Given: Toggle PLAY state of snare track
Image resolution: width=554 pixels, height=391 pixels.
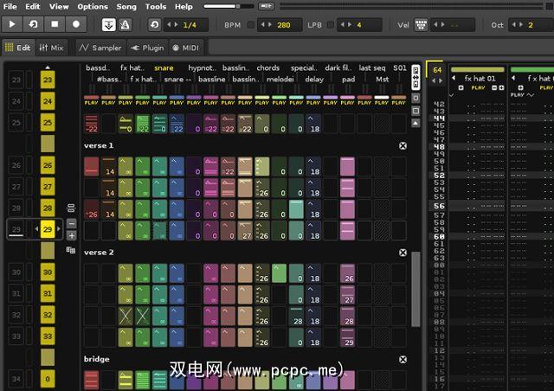Looking at the screenshot, I should [x=159, y=102].
